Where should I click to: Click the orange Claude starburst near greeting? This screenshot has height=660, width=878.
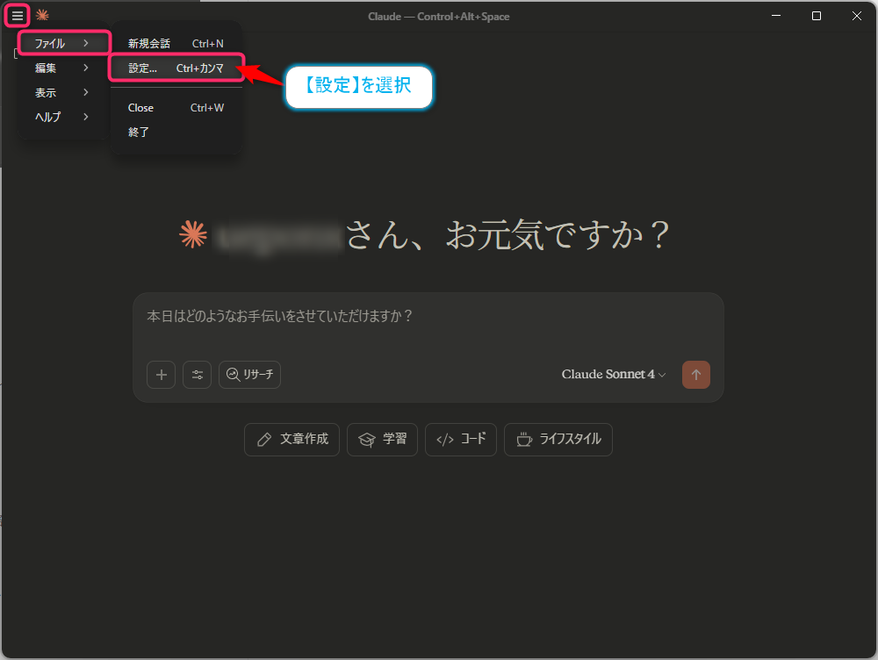(193, 234)
